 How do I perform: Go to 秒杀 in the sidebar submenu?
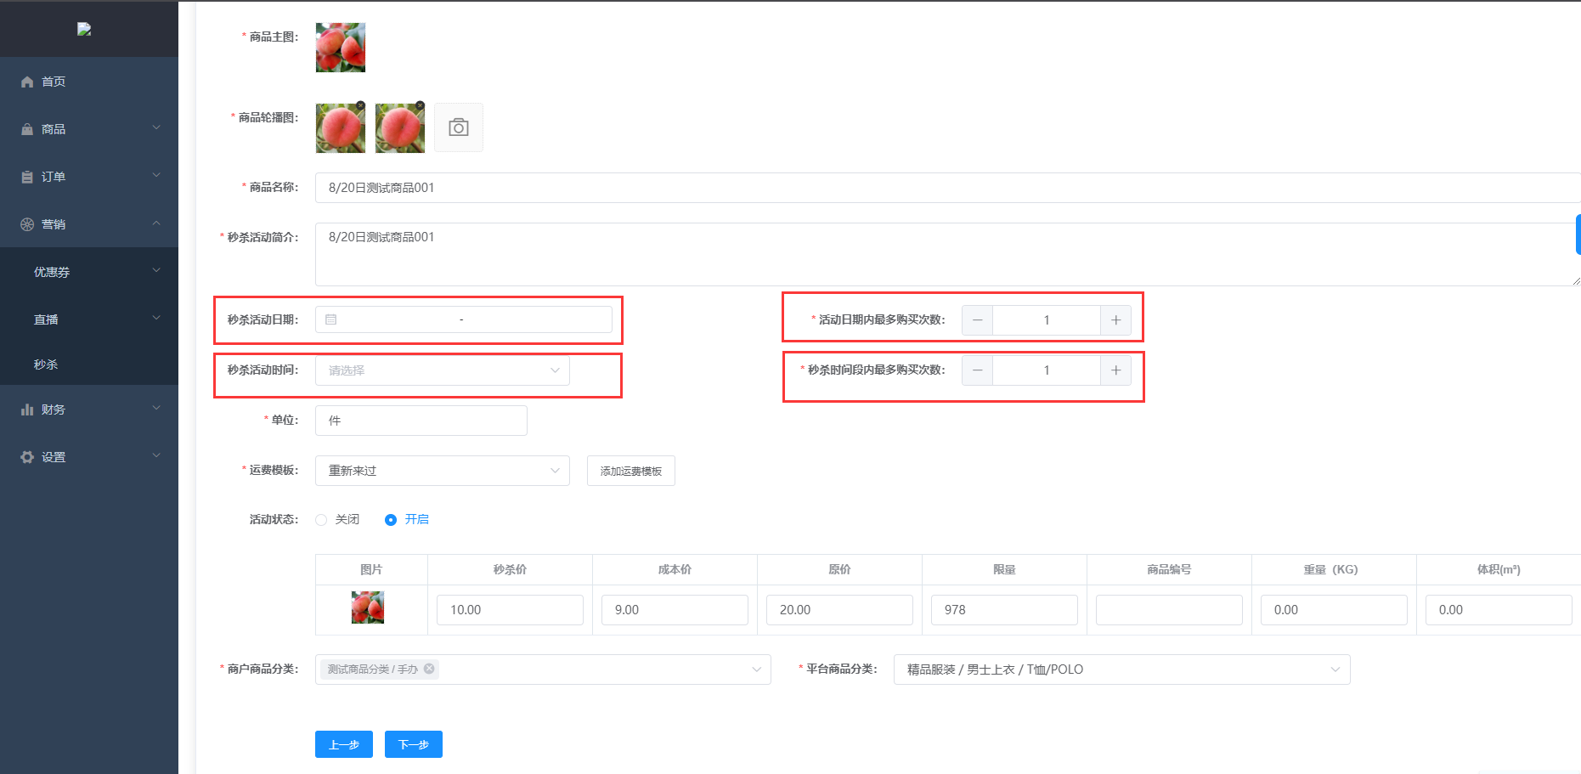tap(46, 364)
